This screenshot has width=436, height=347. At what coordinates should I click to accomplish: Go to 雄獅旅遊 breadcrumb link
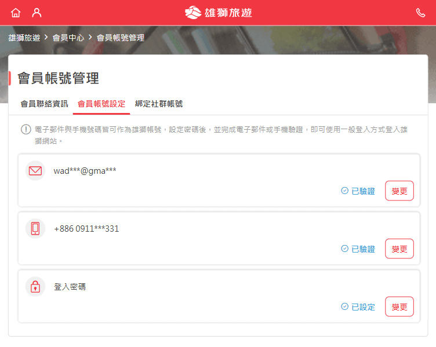coord(24,38)
